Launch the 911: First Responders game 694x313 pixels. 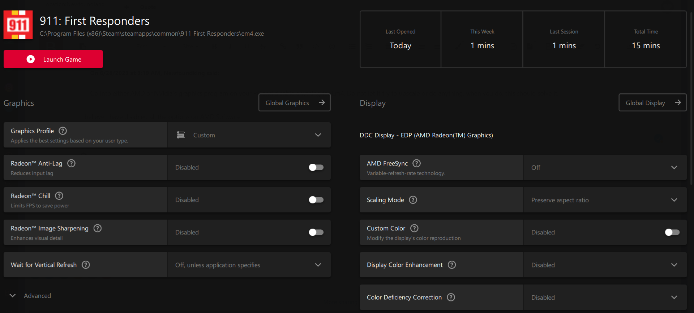pos(53,59)
